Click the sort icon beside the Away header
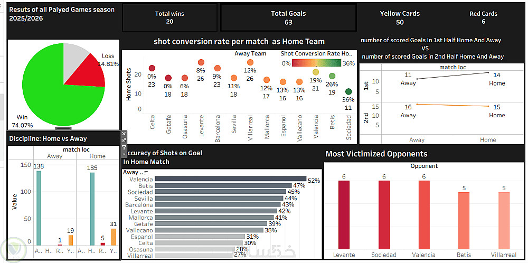 [145, 173]
